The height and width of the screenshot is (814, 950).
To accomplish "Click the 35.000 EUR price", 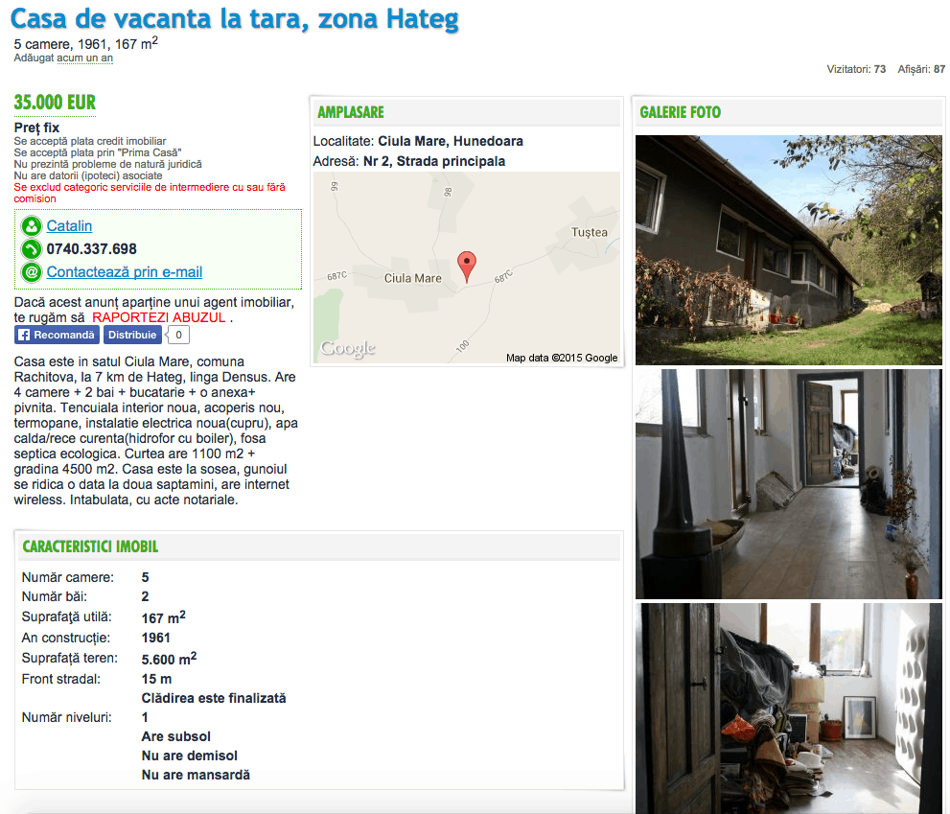I will [56, 103].
